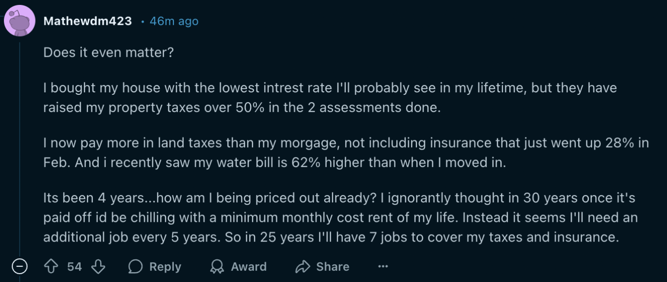Open Mathewdm423's avatar image

20,21
